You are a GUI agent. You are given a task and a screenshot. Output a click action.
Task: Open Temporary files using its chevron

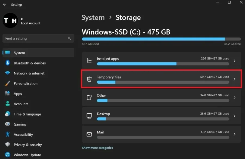(x=235, y=79)
